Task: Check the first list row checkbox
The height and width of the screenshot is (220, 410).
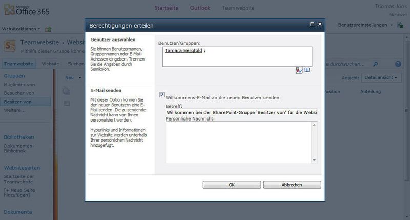Action: pyautogui.click(x=67, y=103)
